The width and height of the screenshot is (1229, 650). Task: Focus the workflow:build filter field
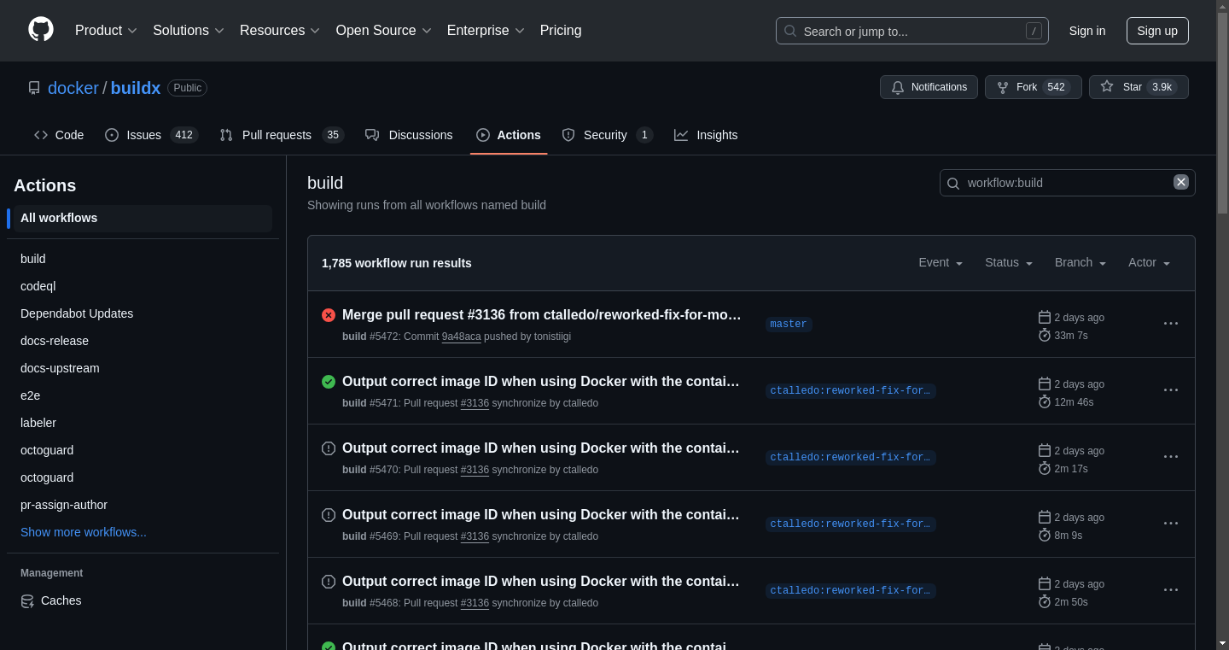click(x=1067, y=183)
